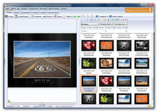The width and height of the screenshot is (158, 112).
Task: Expand the Игнорир. рейтинг dropdown
Action: tap(107, 24)
